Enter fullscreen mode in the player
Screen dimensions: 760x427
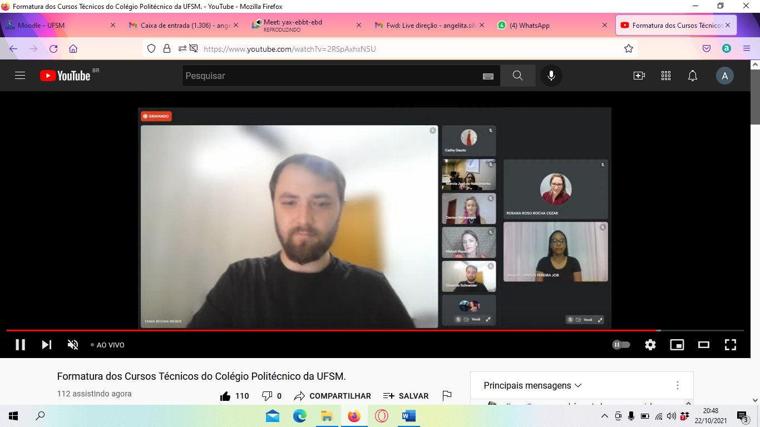pos(730,345)
